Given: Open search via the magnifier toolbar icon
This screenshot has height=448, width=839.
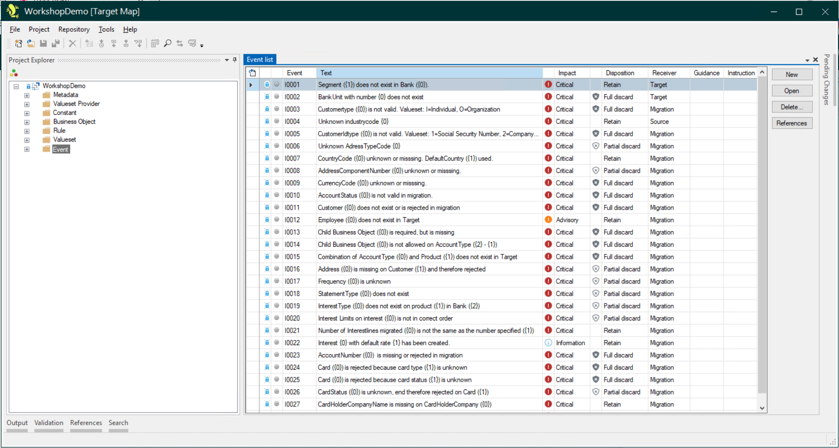Looking at the screenshot, I should click(x=167, y=43).
